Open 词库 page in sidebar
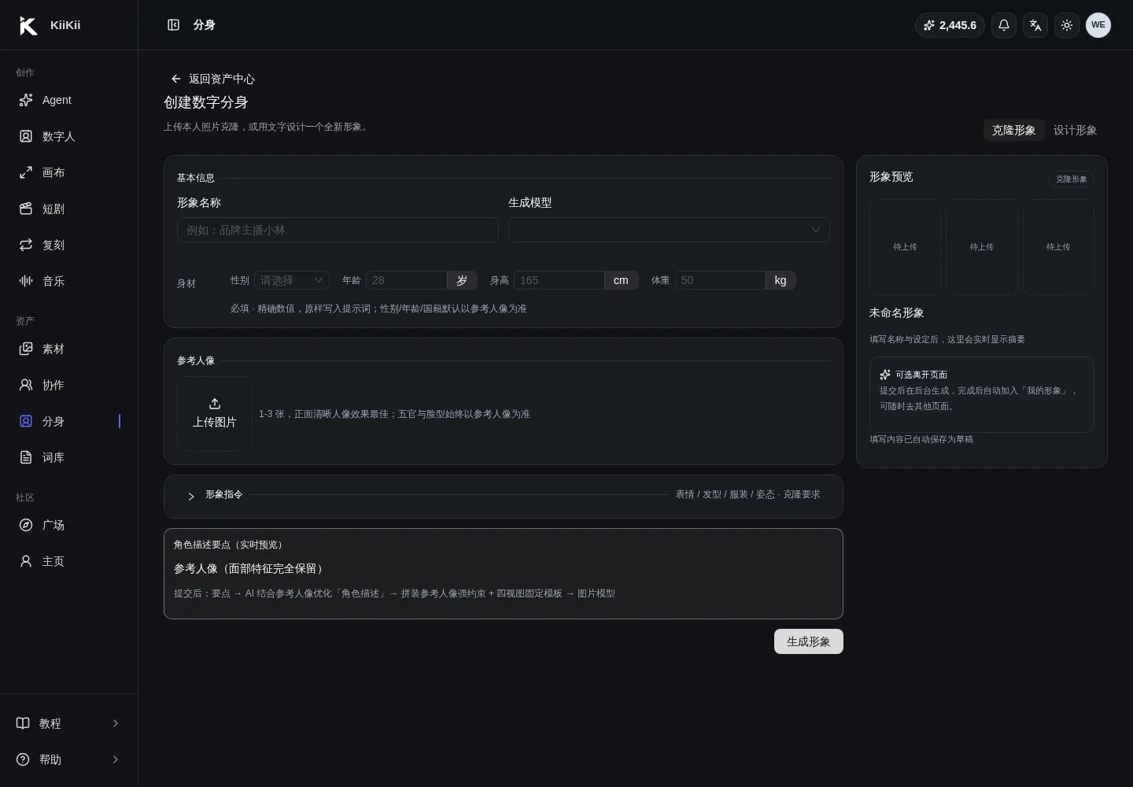1133x787 pixels. click(69, 457)
